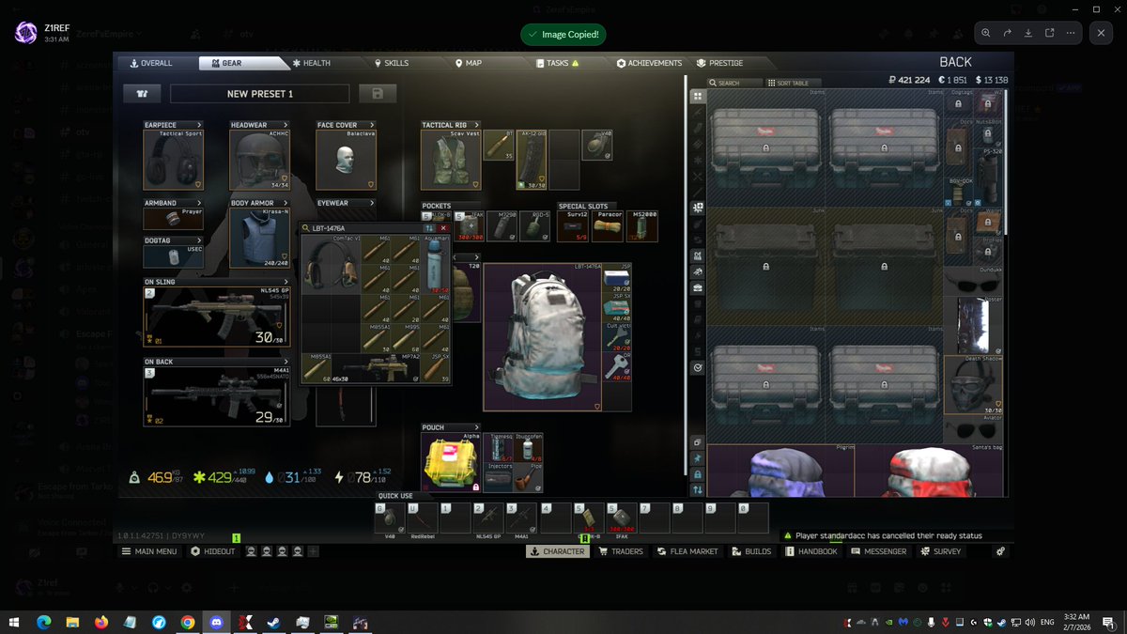Click the Windows Start button
Viewport: 1127px width, 634px height.
point(14,622)
